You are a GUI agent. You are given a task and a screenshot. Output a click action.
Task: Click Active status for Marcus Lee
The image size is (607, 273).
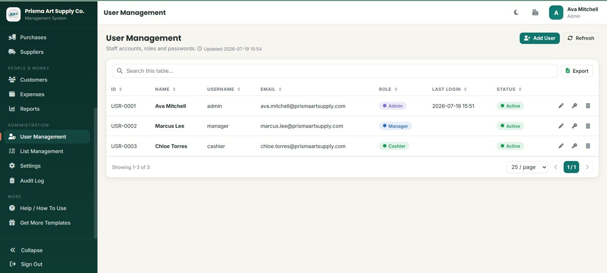pyautogui.click(x=510, y=126)
